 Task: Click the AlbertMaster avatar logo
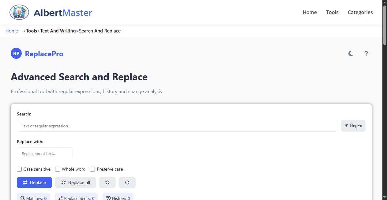coord(19,12)
